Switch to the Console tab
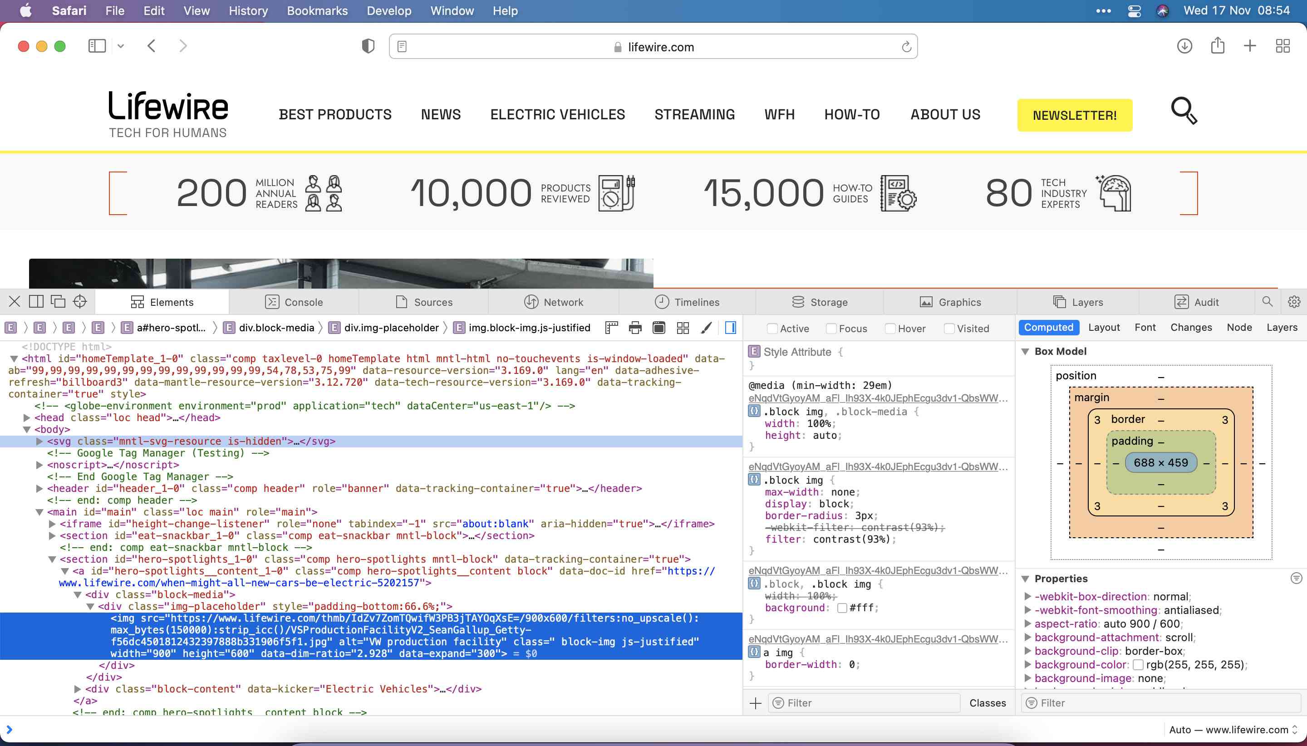Screen dimensions: 1307x746 294,302
